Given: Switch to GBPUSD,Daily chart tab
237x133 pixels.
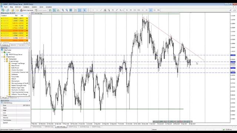Looking at the screenshot, I should coord(49,127).
